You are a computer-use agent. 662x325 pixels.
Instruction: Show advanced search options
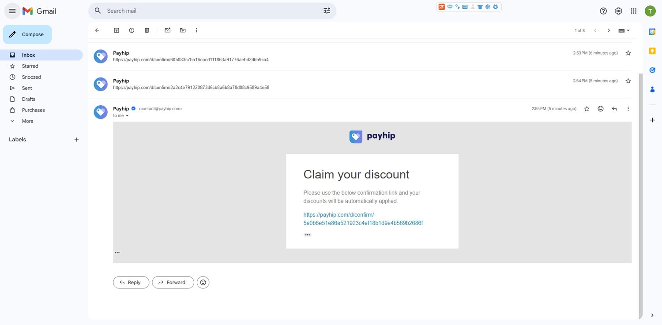tap(327, 11)
